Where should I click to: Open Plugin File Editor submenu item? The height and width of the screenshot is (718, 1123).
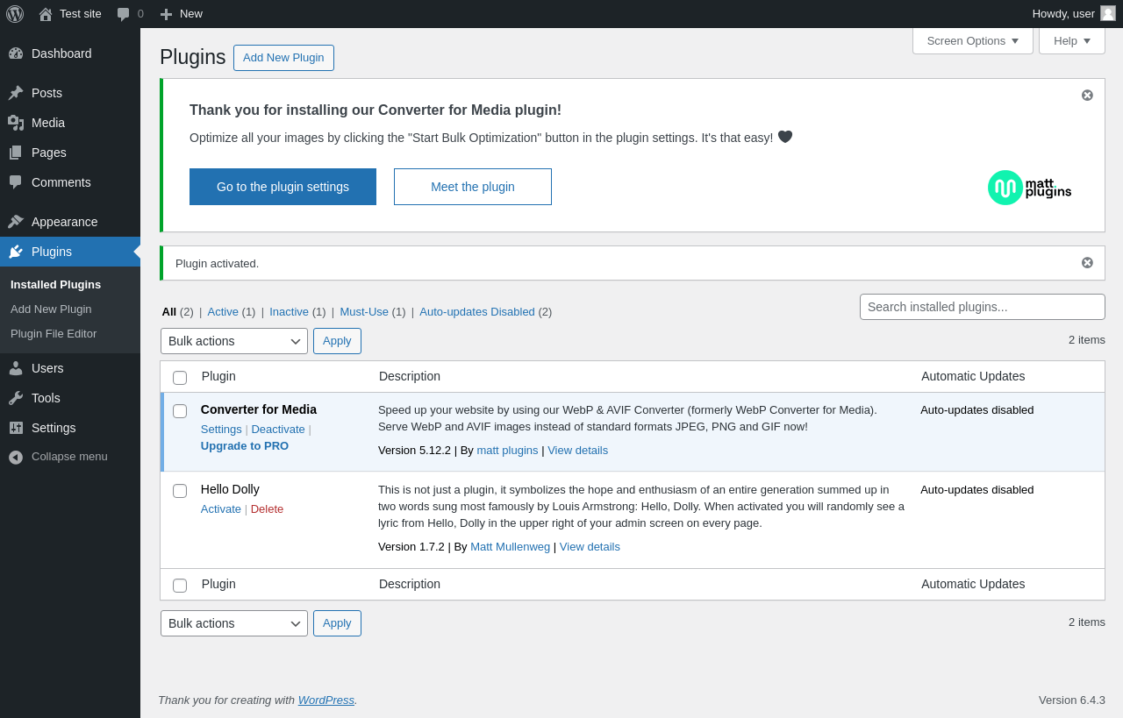pyautogui.click(x=54, y=333)
